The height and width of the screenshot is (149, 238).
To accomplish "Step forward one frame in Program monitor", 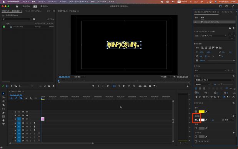I will (129, 86).
